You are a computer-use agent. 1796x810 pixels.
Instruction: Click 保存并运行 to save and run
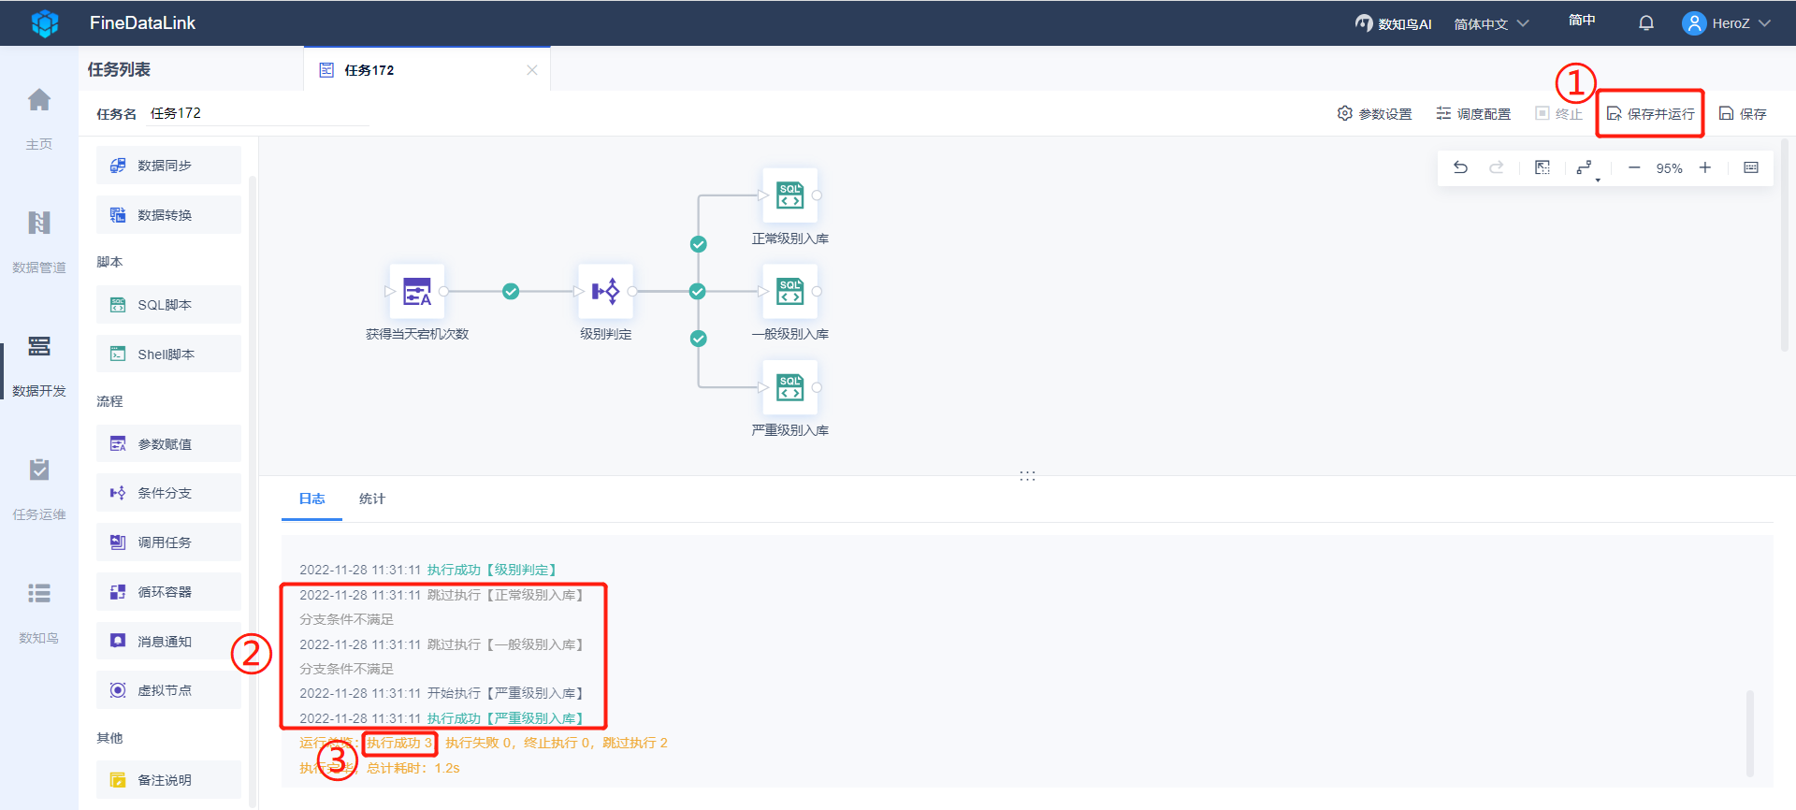pos(1651,113)
